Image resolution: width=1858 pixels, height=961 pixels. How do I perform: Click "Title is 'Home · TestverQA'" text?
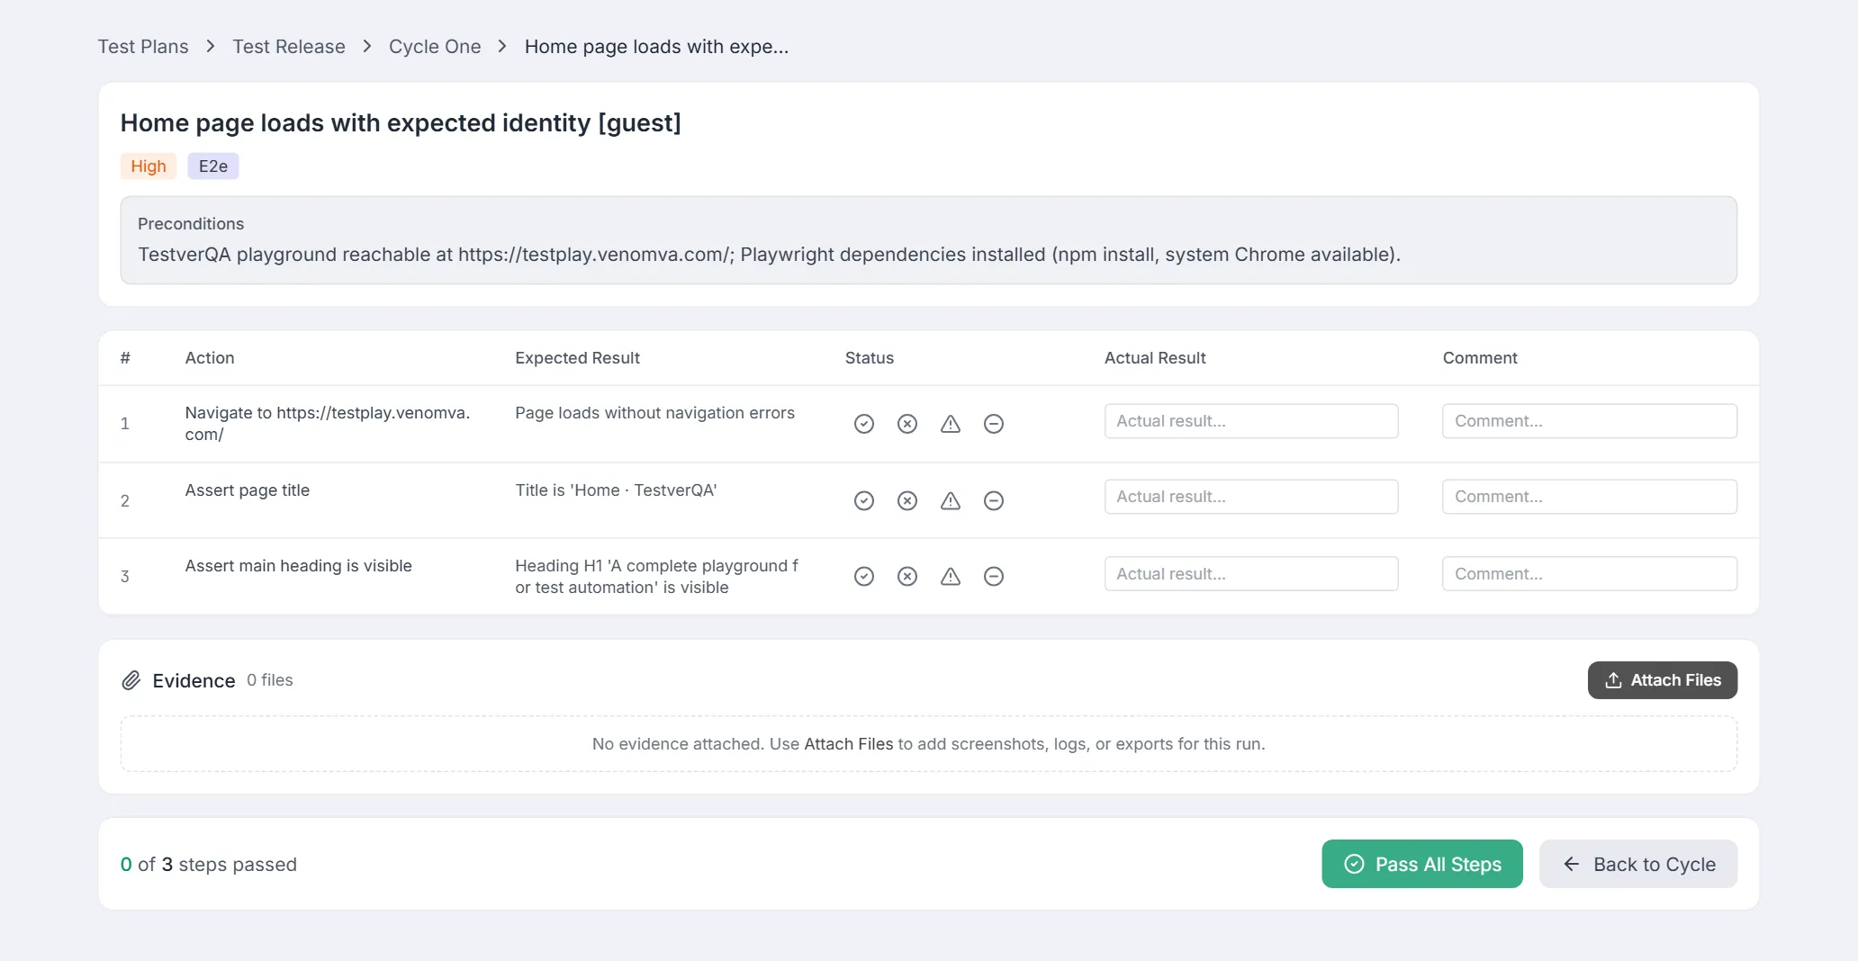point(616,490)
